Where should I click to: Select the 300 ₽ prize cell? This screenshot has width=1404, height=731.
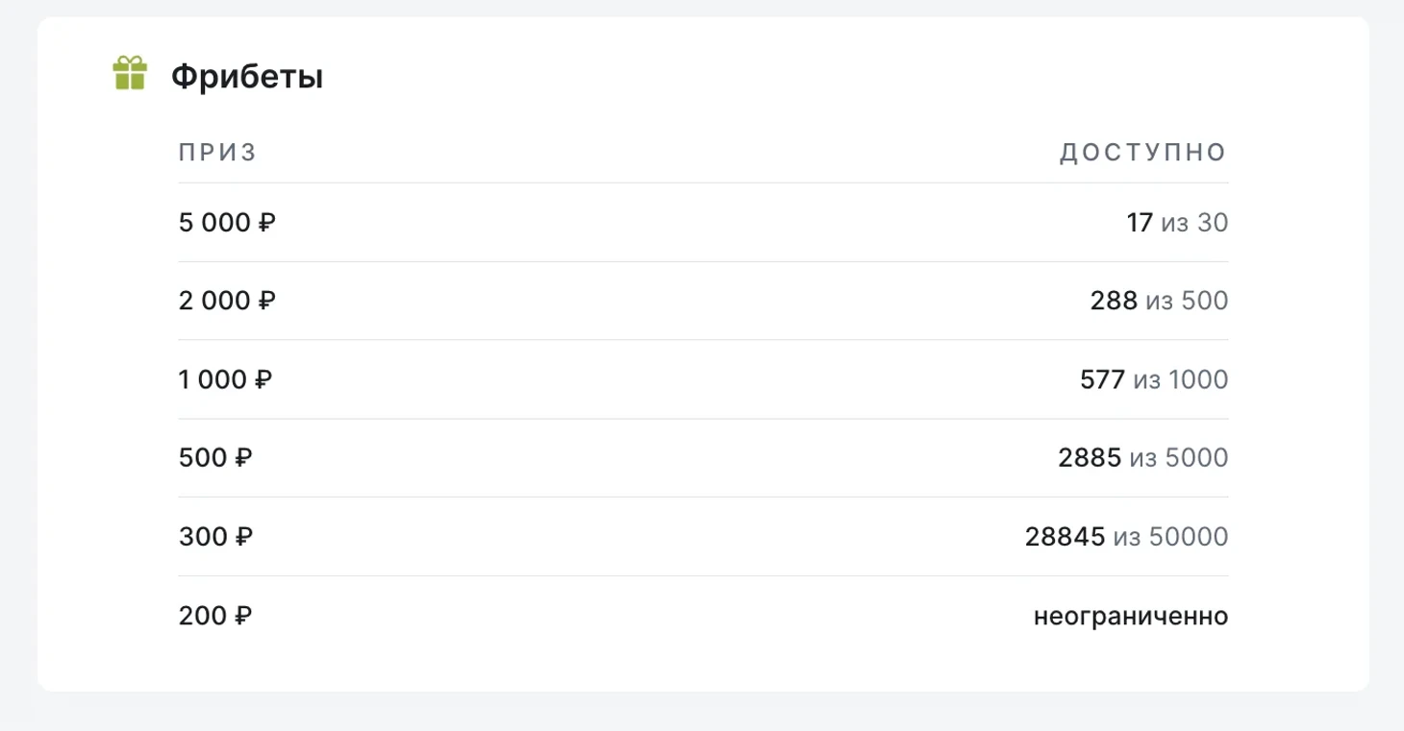[x=215, y=536]
